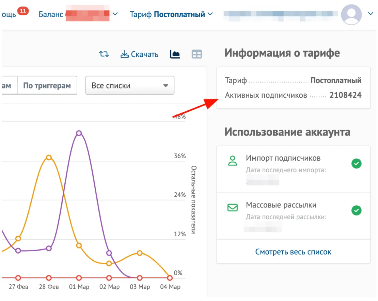Click the red notification badge showing 11

click(x=23, y=11)
